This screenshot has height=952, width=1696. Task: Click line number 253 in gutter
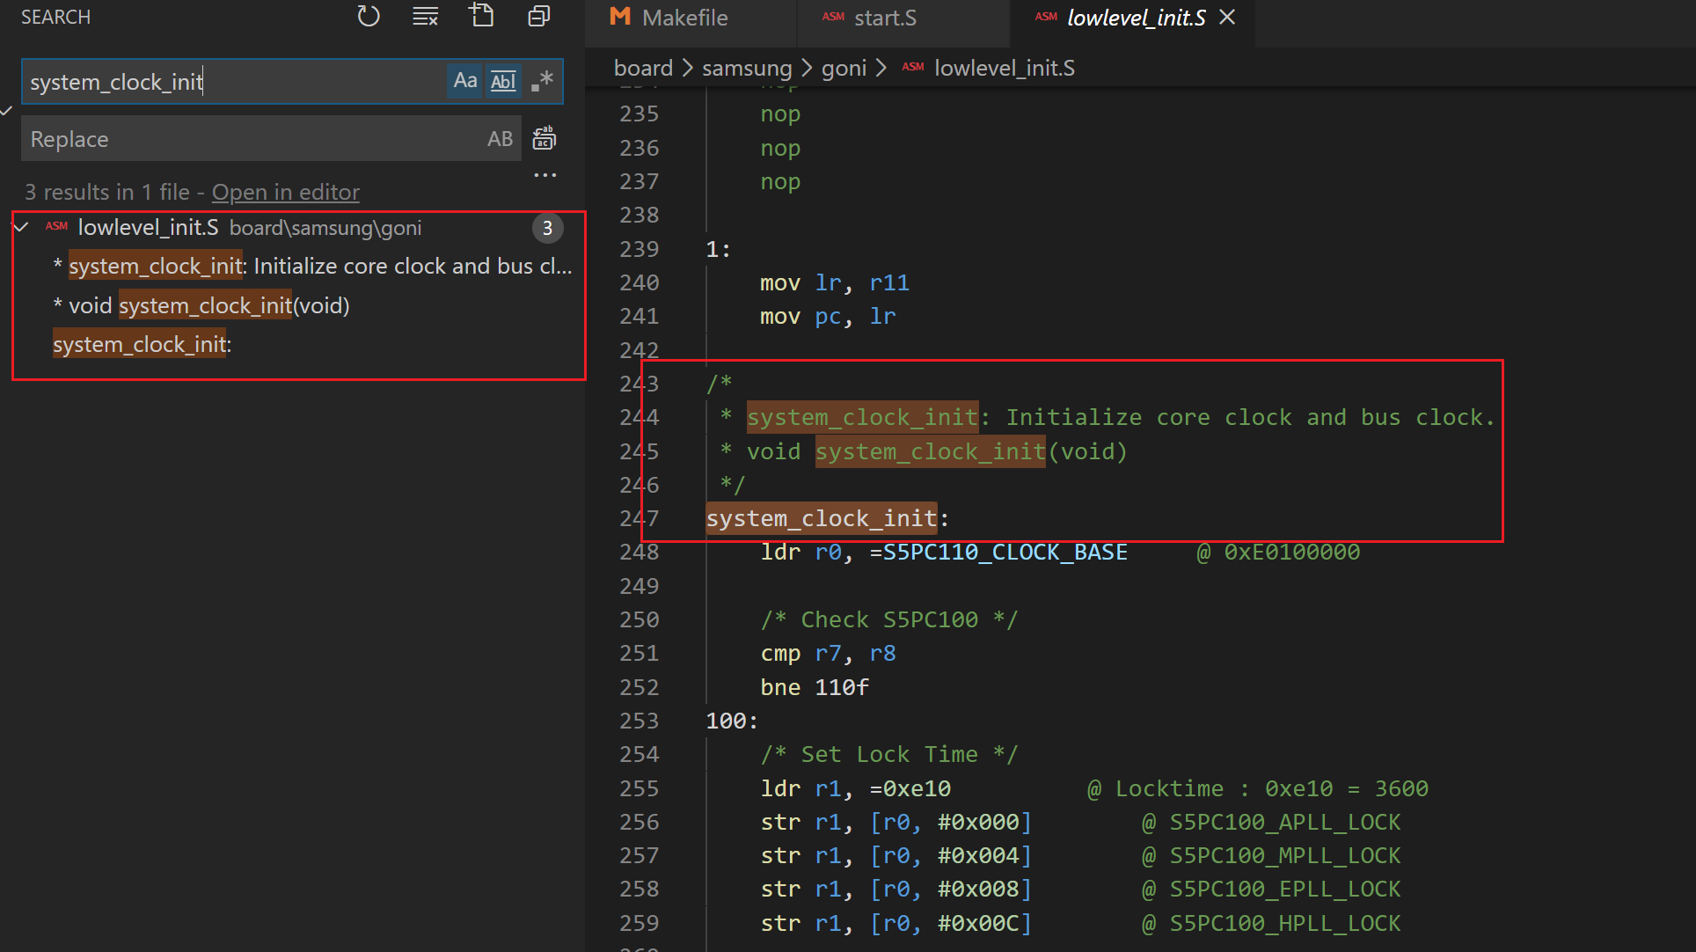click(640, 721)
